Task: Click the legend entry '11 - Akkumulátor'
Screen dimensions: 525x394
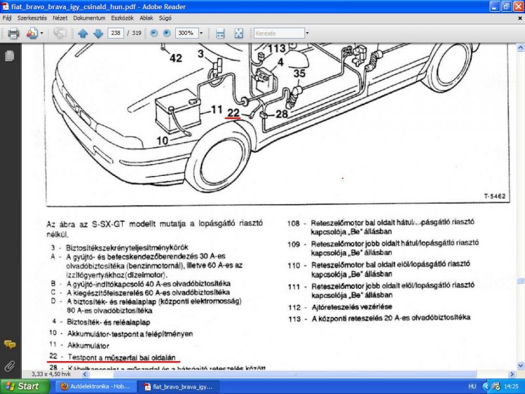Action: coord(79,345)
